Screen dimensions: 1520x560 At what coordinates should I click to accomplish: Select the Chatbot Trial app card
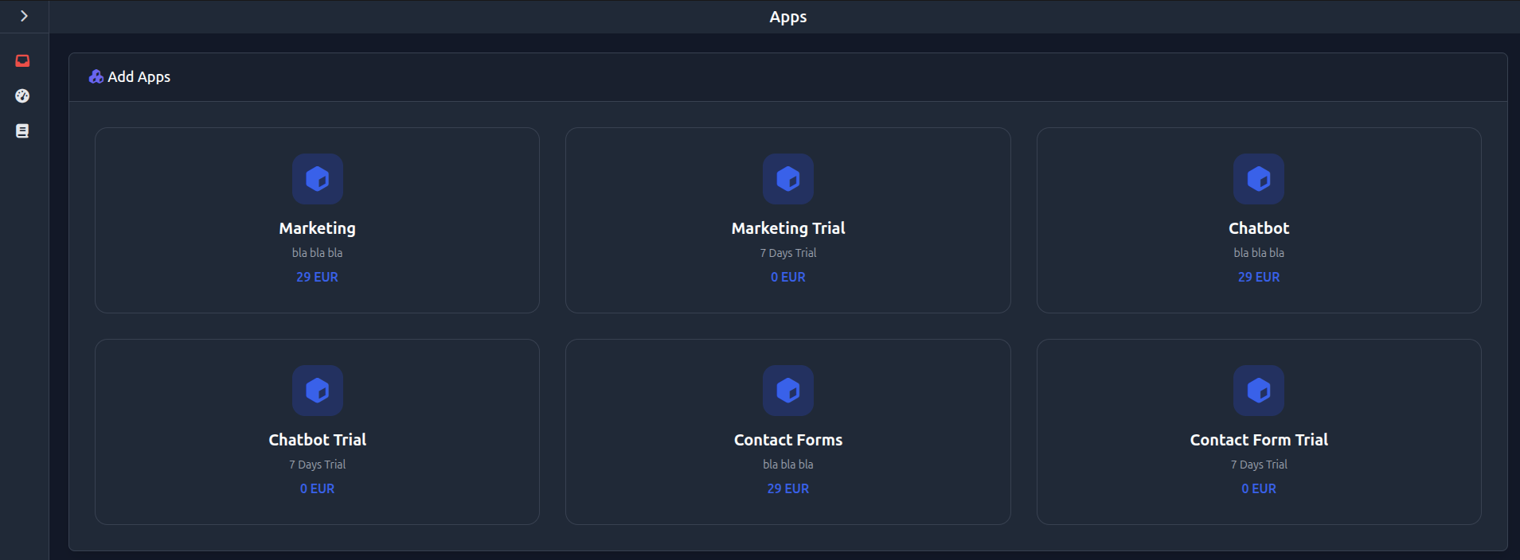[317, 432]
